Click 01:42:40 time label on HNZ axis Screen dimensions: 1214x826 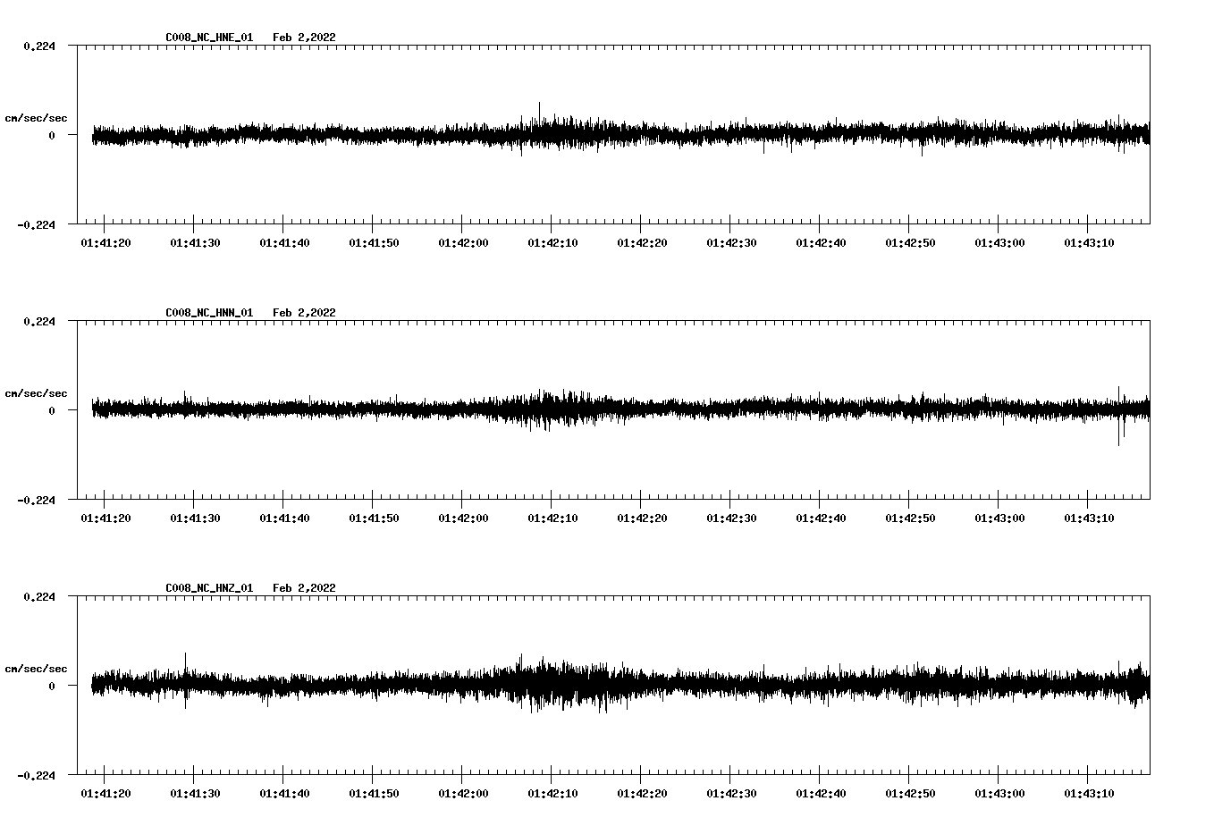click(821, 794)
